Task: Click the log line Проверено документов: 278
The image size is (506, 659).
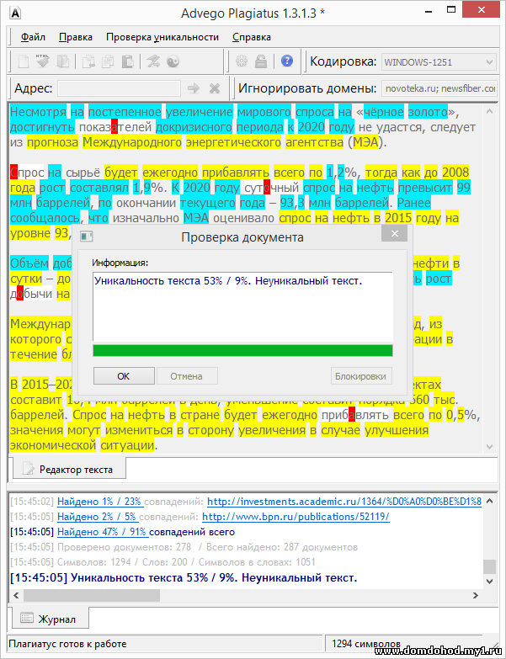Action: [x=184, y=547]
